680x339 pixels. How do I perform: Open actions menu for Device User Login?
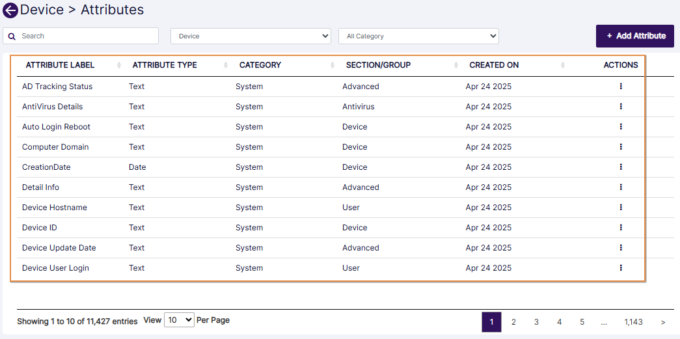click(621, 268)
